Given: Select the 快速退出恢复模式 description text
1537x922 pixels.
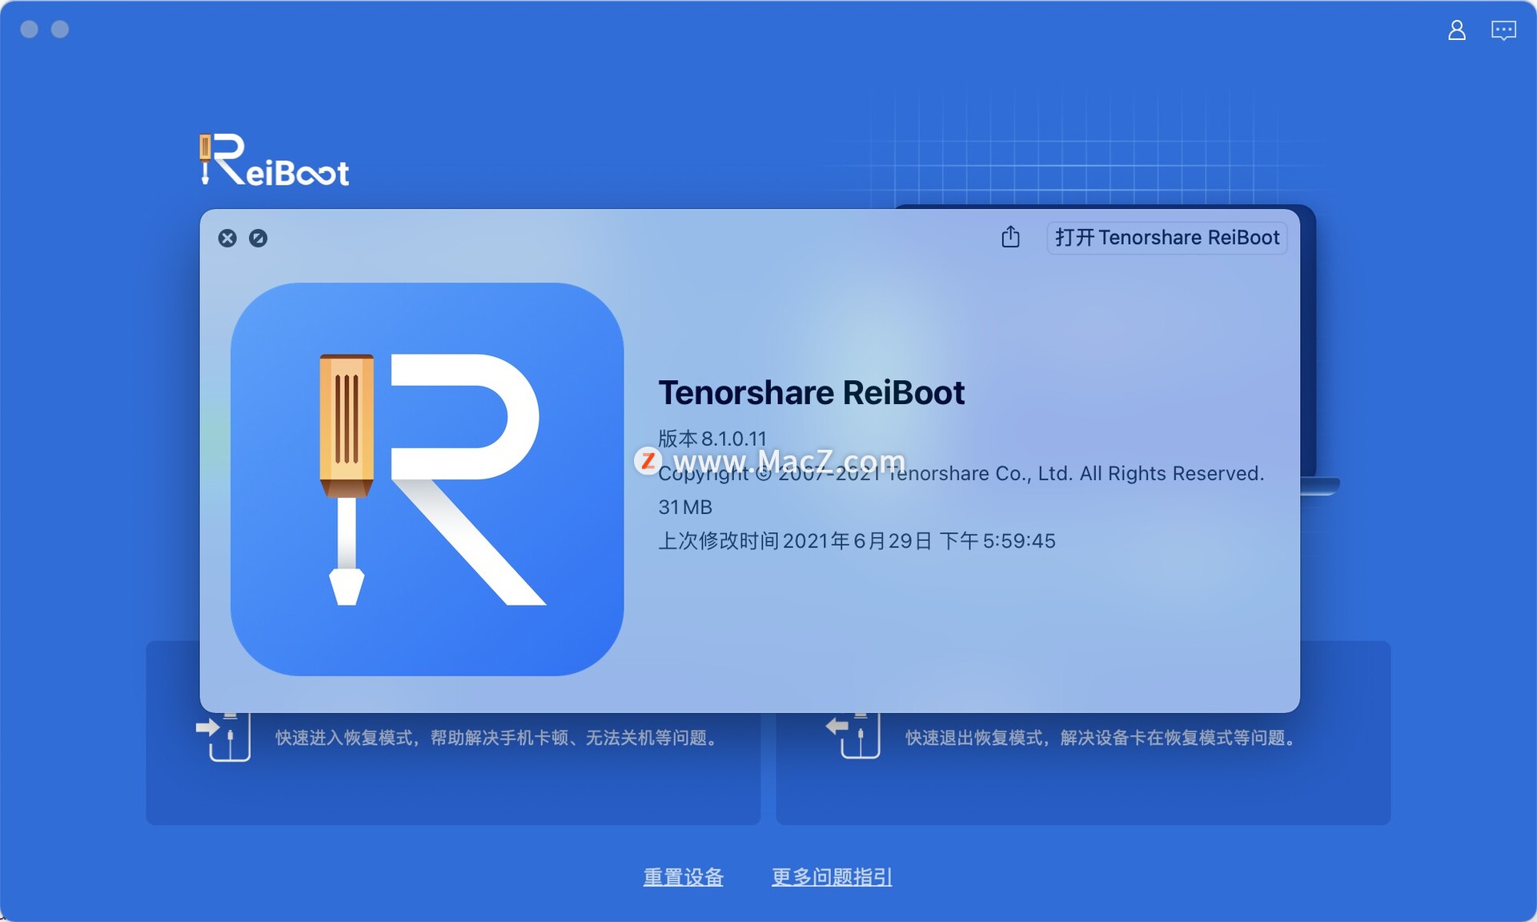Looking at the screenshot, I should [1101, 737].
